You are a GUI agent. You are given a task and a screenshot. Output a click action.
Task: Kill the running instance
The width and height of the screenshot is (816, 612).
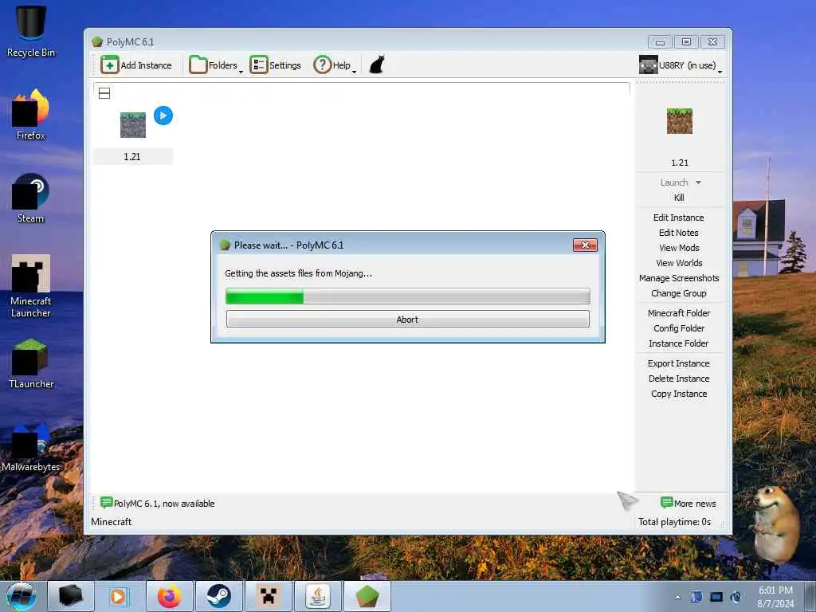click(679, 198)
